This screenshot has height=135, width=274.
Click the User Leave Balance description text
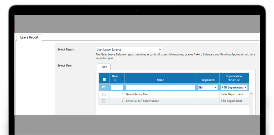[175, 56]
